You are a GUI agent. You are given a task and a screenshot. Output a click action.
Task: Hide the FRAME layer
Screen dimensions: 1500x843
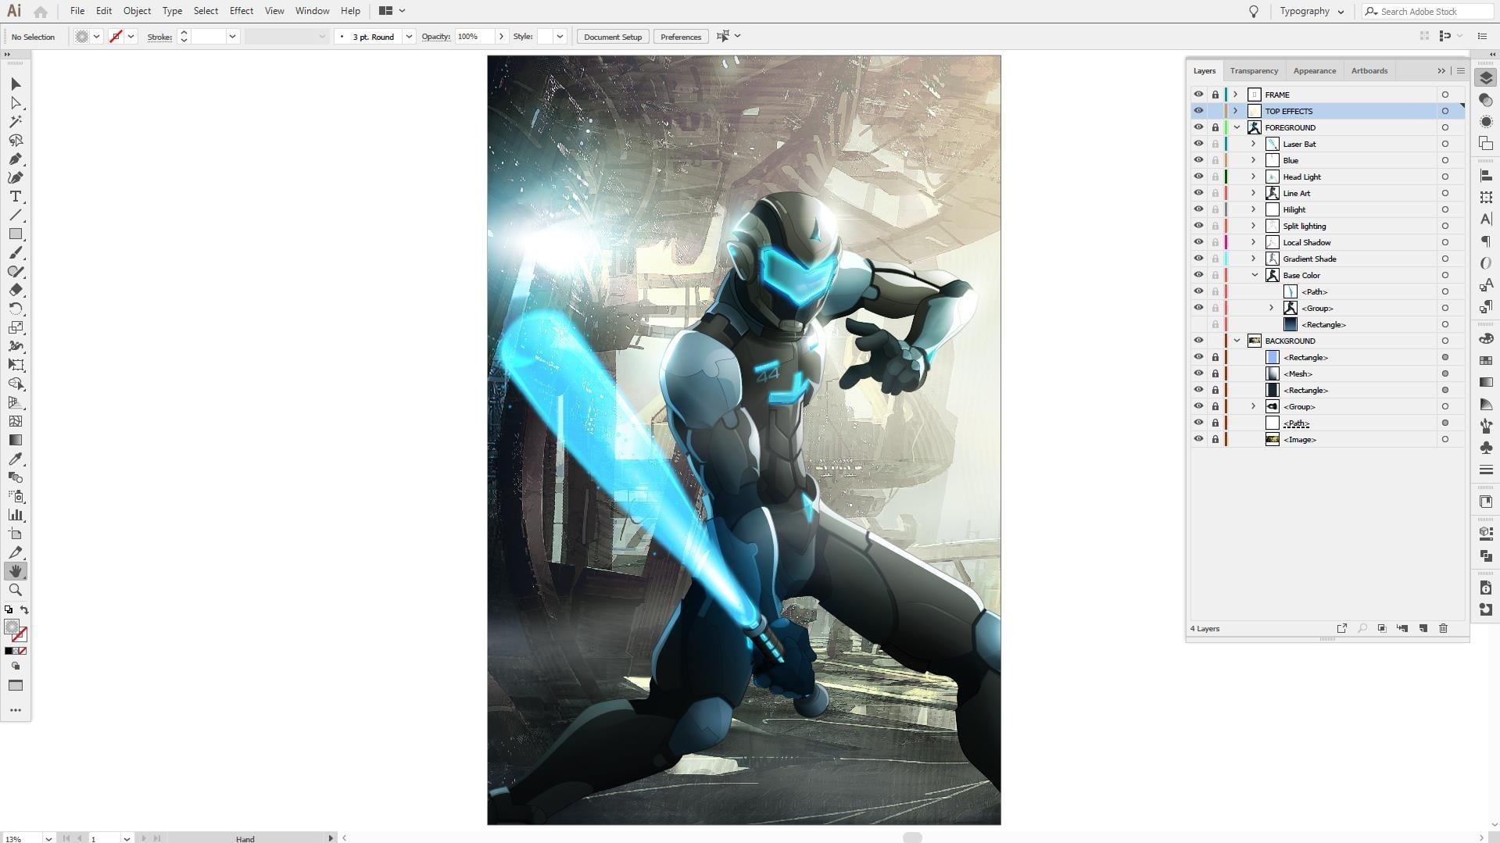pos(1198,95)
